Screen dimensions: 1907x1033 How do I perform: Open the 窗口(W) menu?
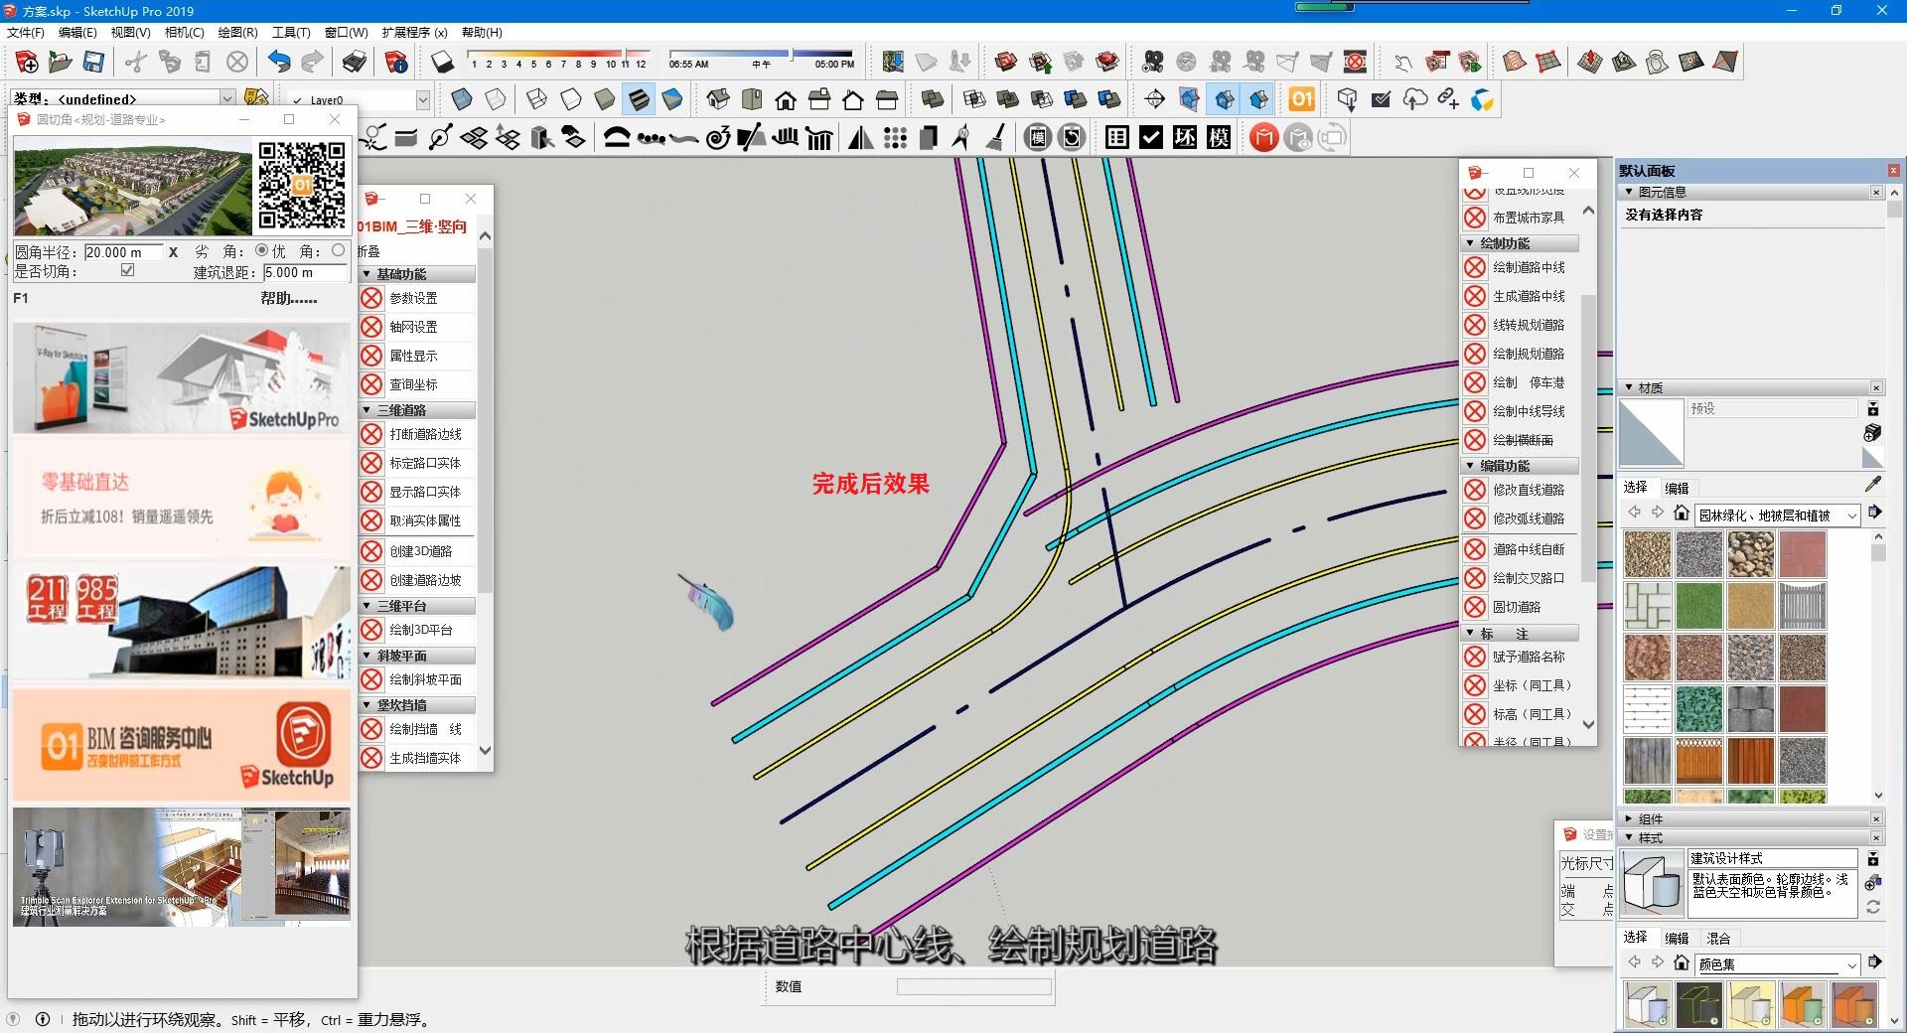[346, 32]
